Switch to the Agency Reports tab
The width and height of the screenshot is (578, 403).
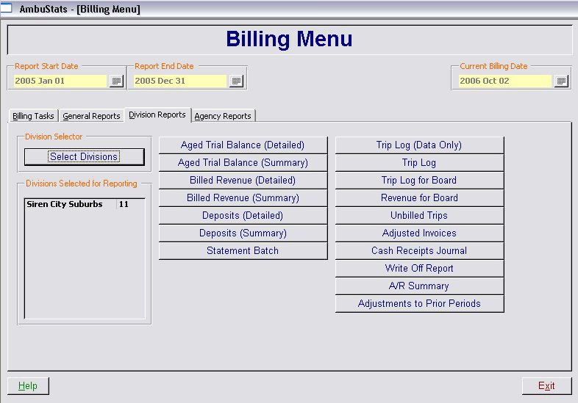[x=223, y=116]
